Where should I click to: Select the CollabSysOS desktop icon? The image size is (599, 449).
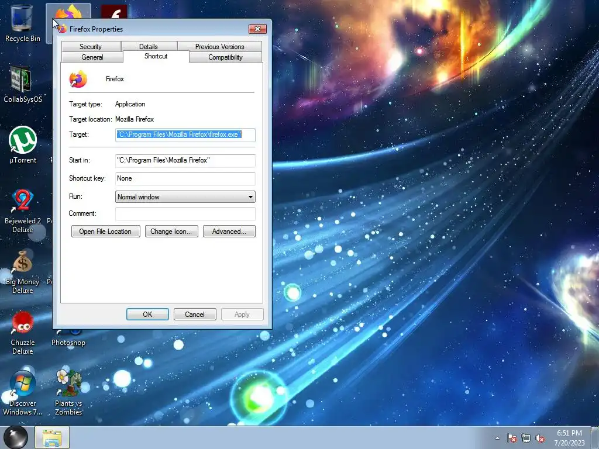pos(22,85)
